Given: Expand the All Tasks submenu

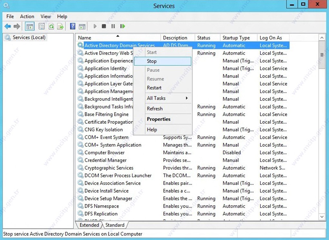Looking at the screenshot, I should point(163,98).
